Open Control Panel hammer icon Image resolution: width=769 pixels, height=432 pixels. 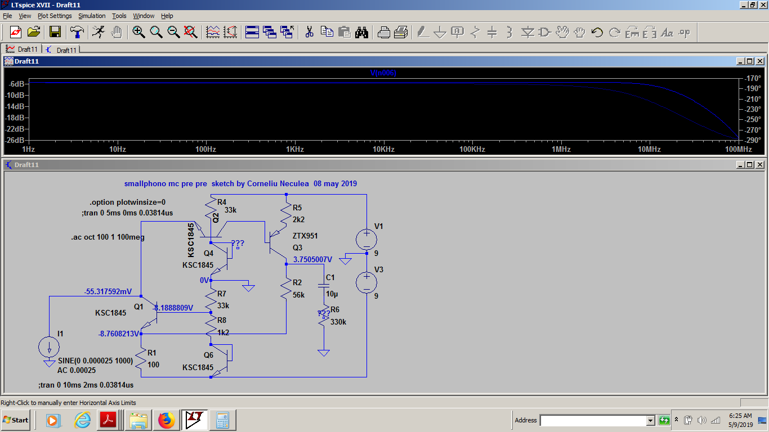tap(77, 32)
